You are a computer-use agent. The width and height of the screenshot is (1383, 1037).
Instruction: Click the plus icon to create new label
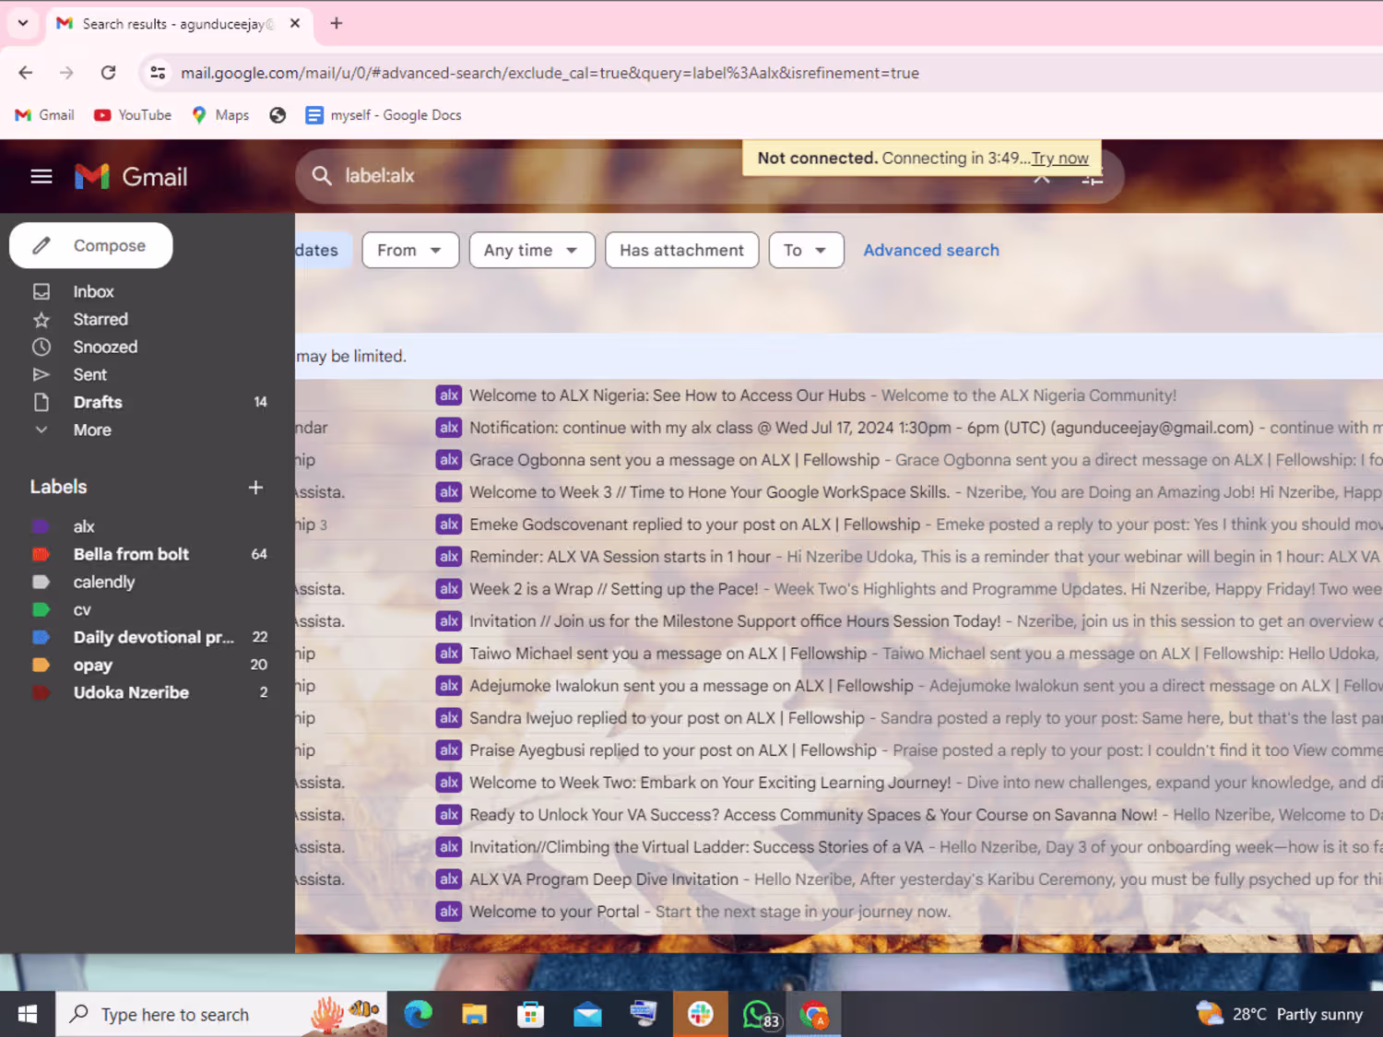pos(255,487)
